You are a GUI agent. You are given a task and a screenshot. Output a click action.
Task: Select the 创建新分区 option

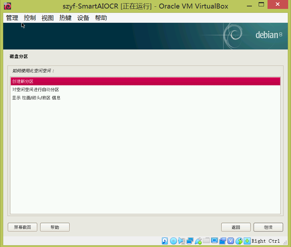[x=145, y=82]
